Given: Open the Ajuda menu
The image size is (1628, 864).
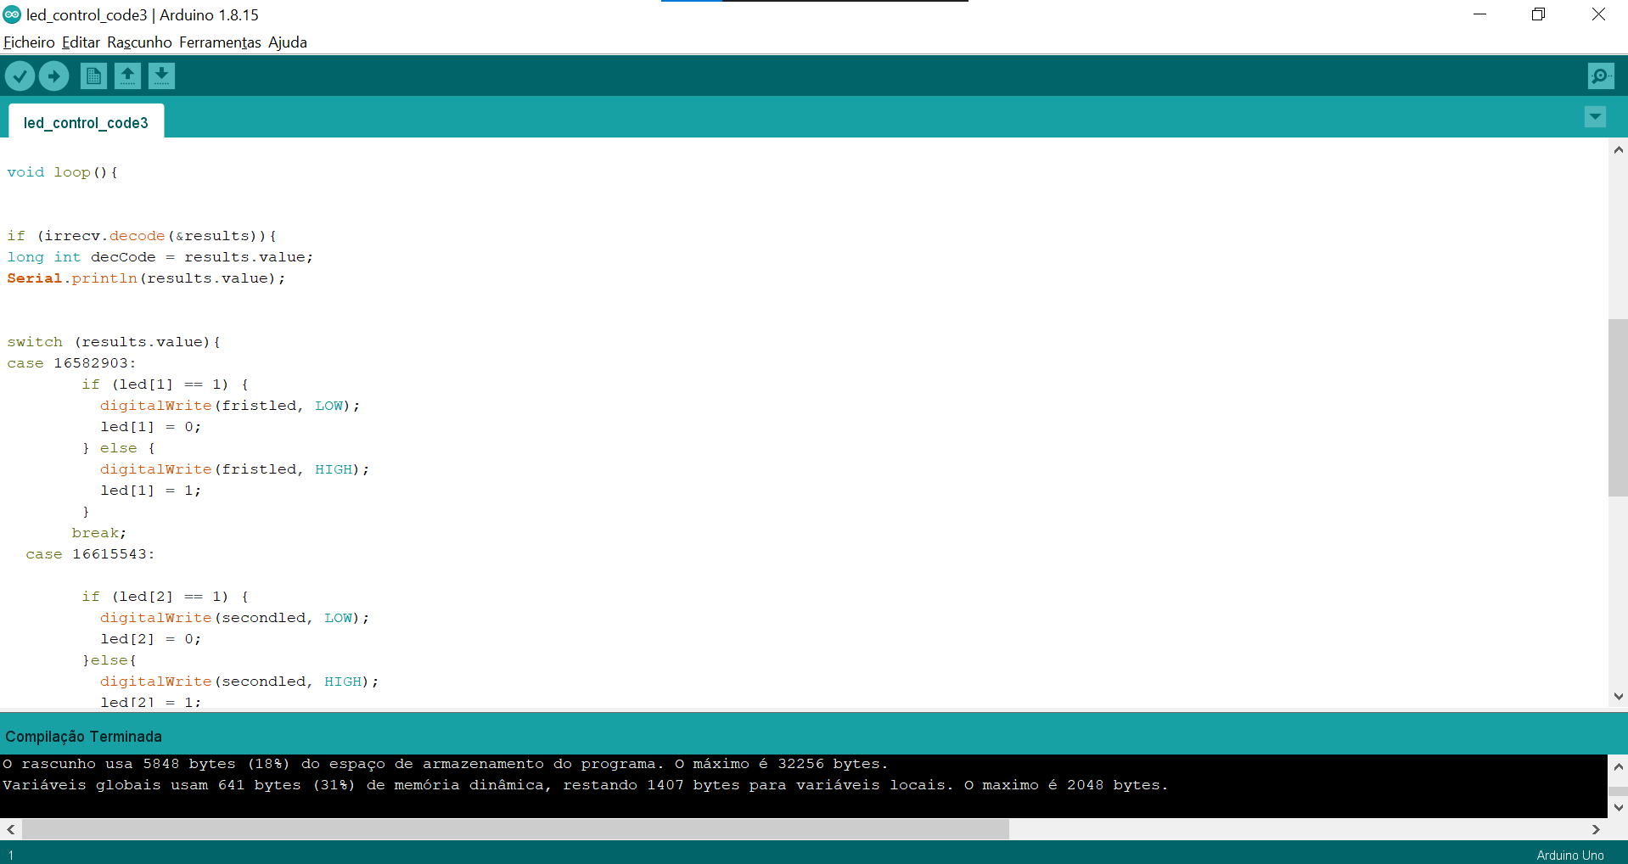Looking at the screenshot, I should [x=288, y=42].
